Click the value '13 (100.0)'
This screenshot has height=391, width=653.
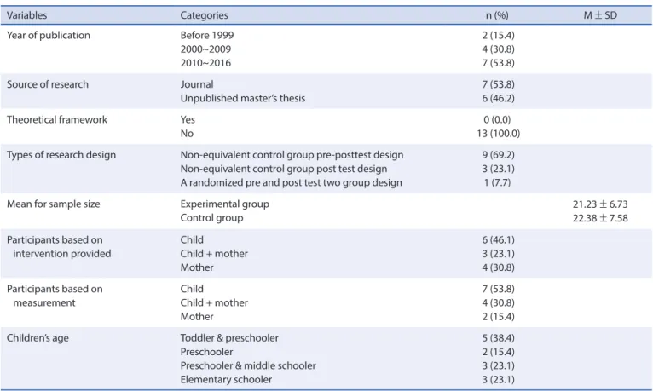(499, 134)
